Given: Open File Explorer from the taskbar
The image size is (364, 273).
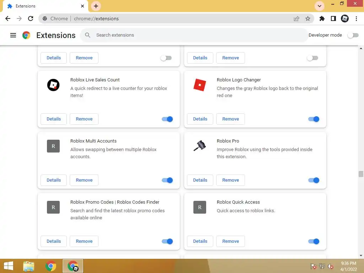Looking at the screenshot, I should coord(29,266).
